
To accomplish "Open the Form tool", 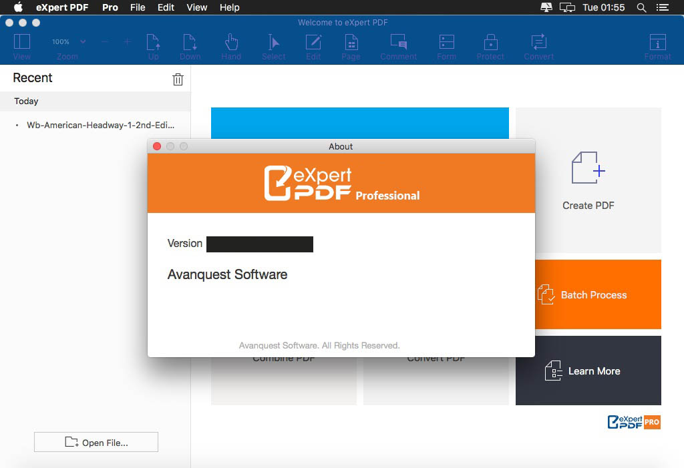I will (447, 42).
